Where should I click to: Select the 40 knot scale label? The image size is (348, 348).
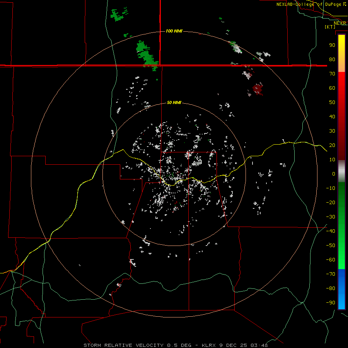[x=332, y=117]
